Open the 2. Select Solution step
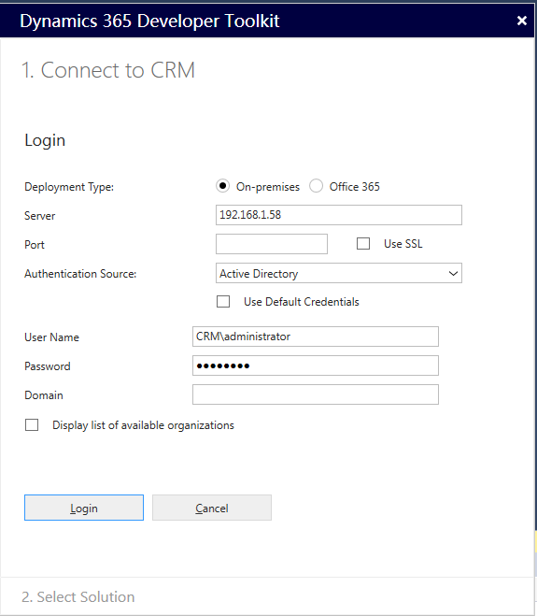The width and height of the screenshot is (537, 616). tap(78, 596)
